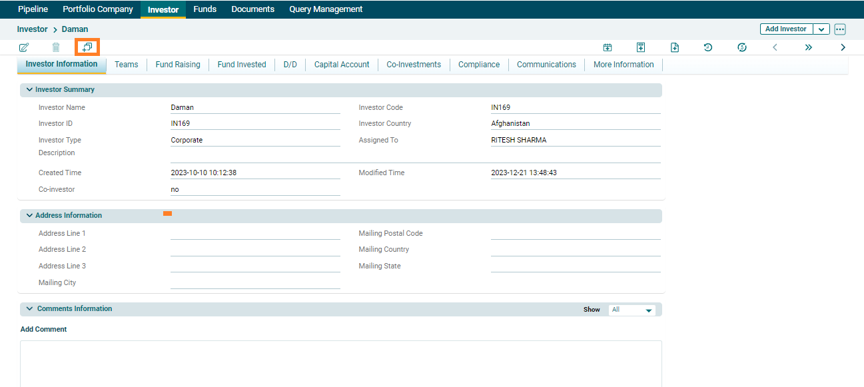Click the delete trash can icon

(x=56, y=47)
